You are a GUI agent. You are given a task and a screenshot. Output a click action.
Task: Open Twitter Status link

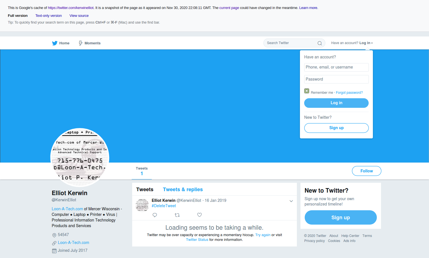[x=197, y=240]
